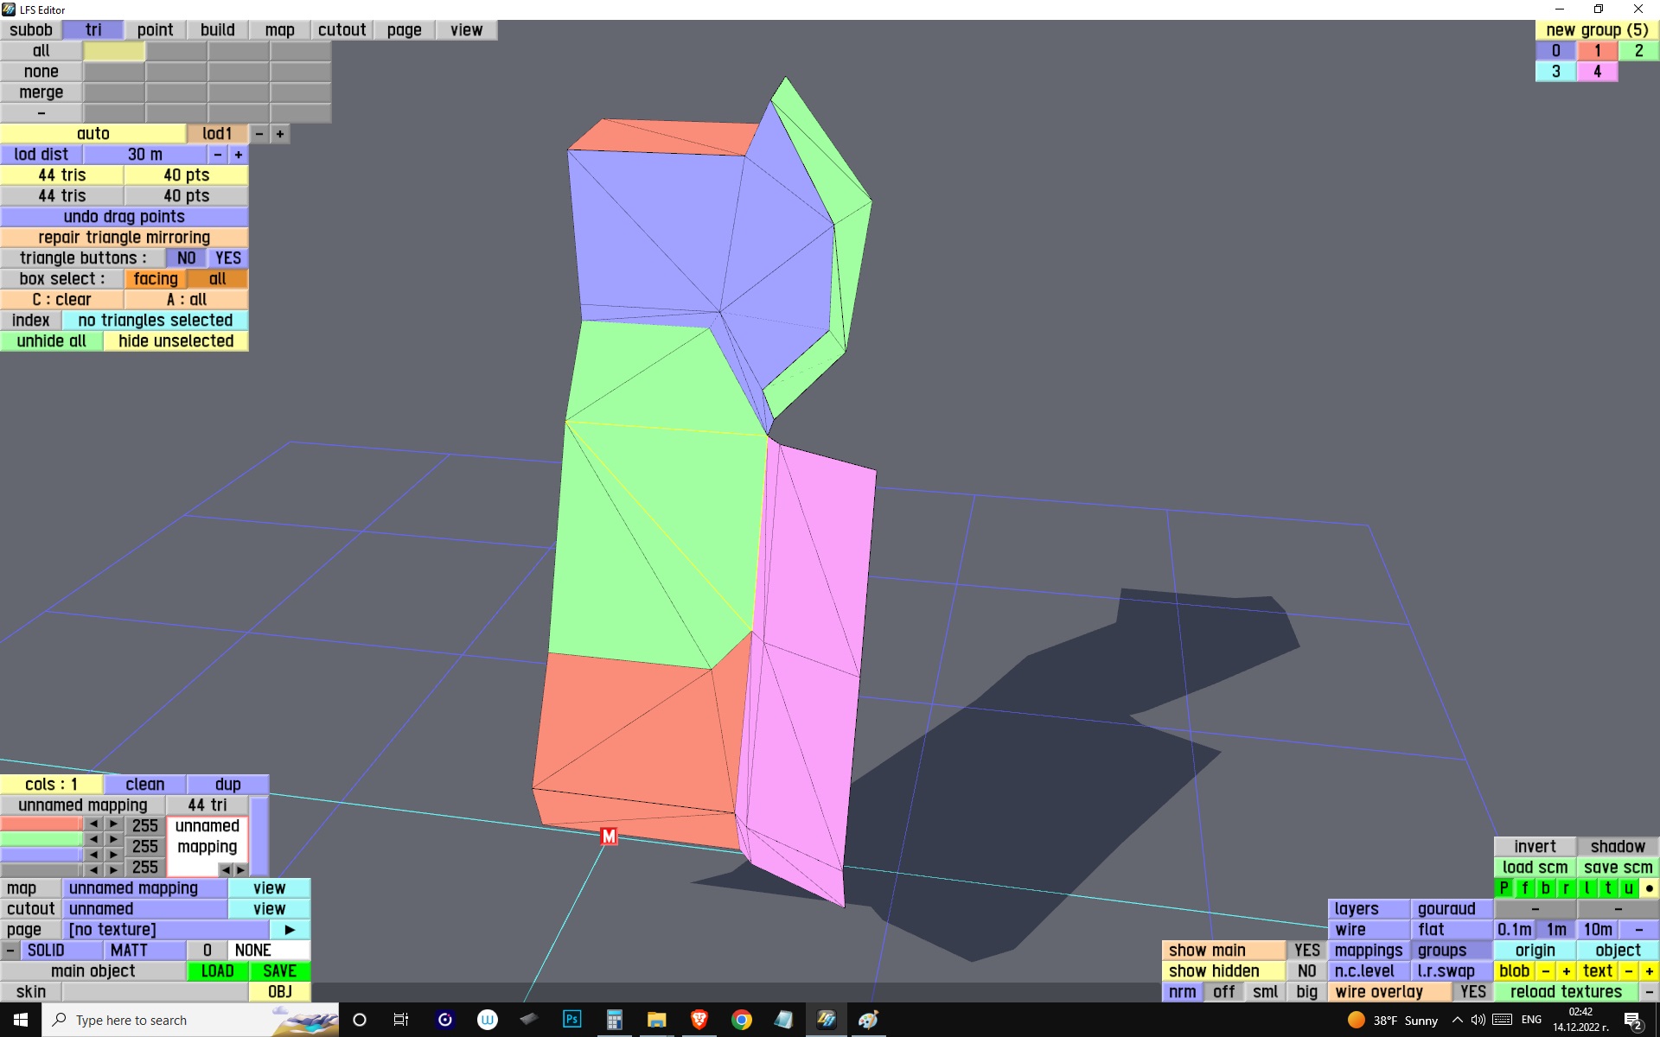1660x1037 pixels.
Task: Increase blob size with plus button
Action: [x=1566, y=971]
